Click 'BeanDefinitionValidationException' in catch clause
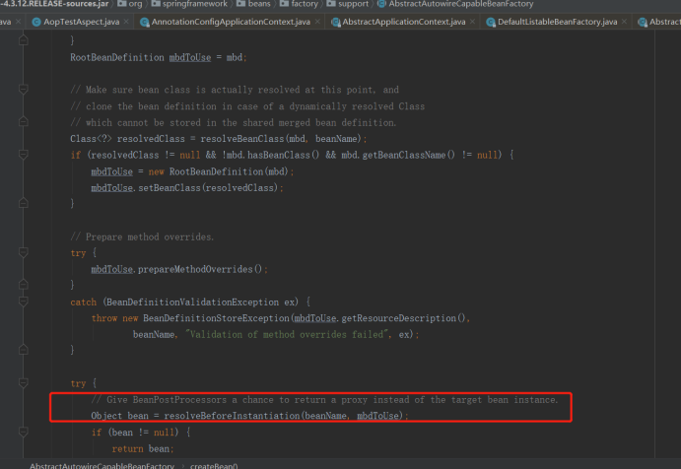The width and height of the screenshot is (681, 469). [192, 301]
